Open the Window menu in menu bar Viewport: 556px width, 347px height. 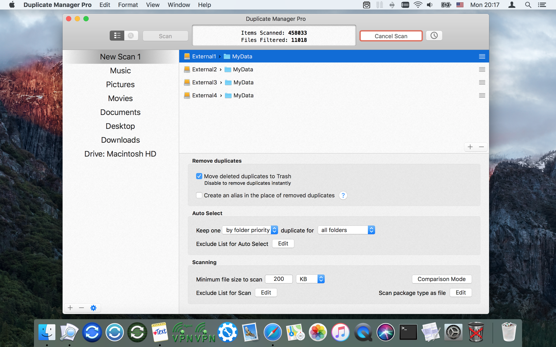pyautogui.click(x=179, y=5)
